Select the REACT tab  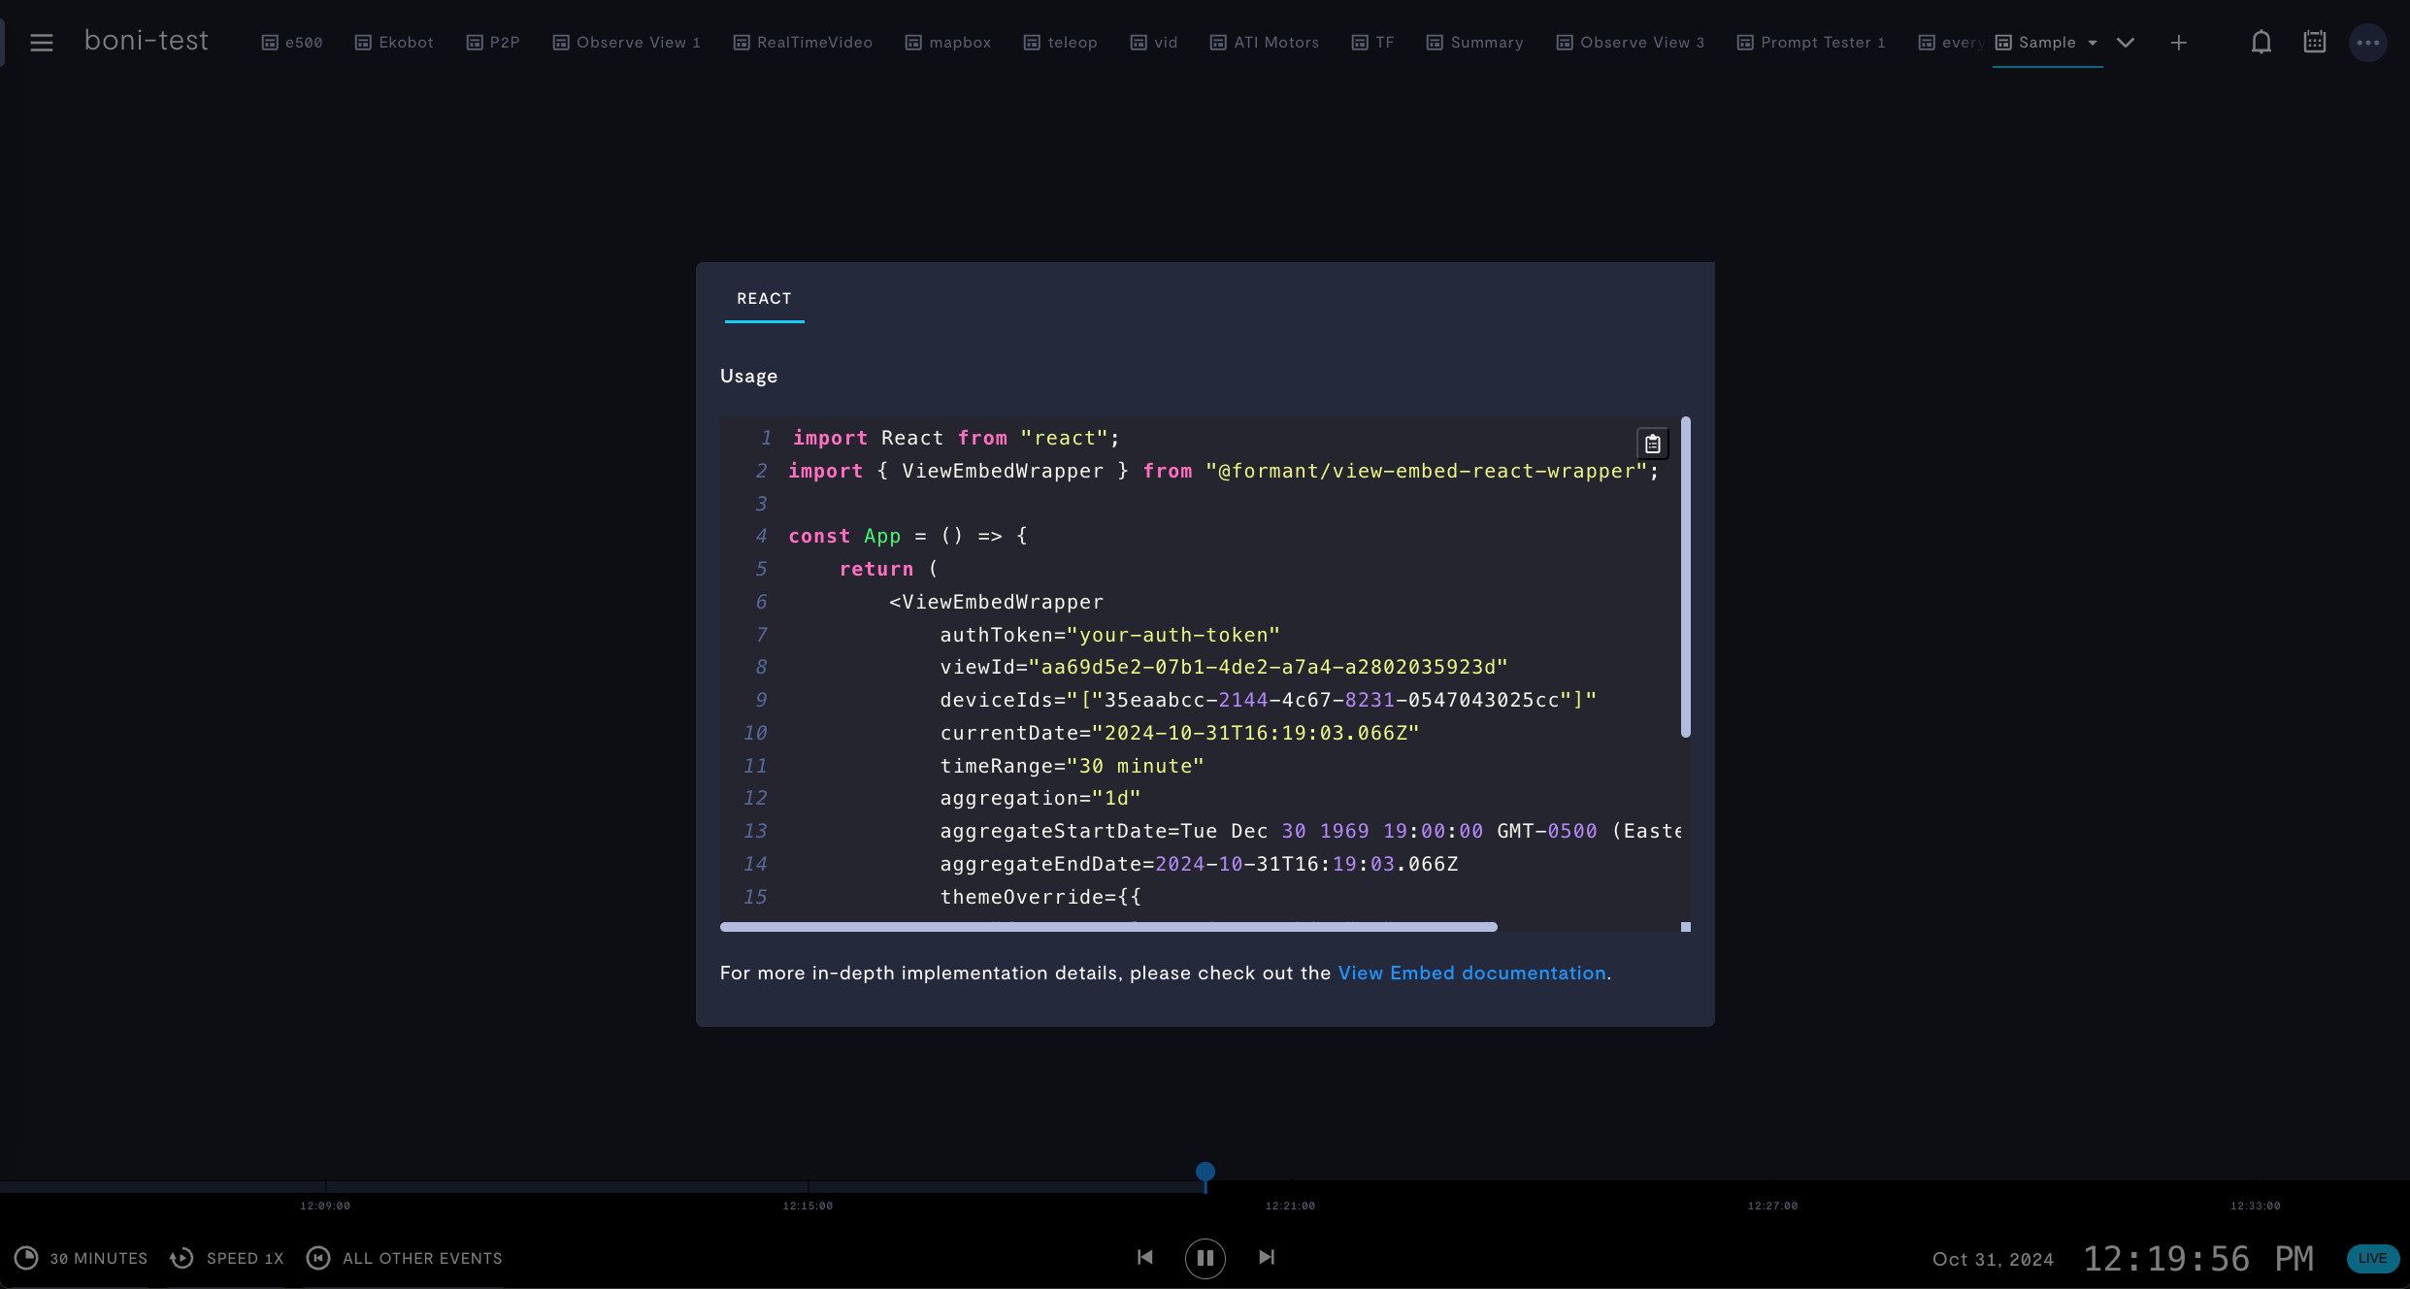(764, 298)
